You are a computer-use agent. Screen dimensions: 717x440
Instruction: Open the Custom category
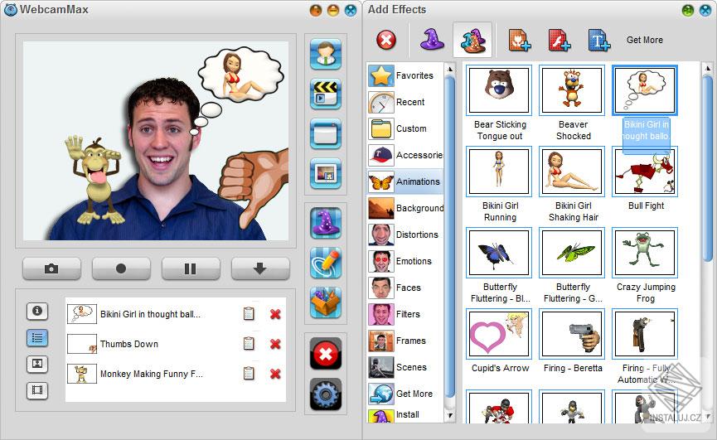pyautogui.click(x=405, y=128)
